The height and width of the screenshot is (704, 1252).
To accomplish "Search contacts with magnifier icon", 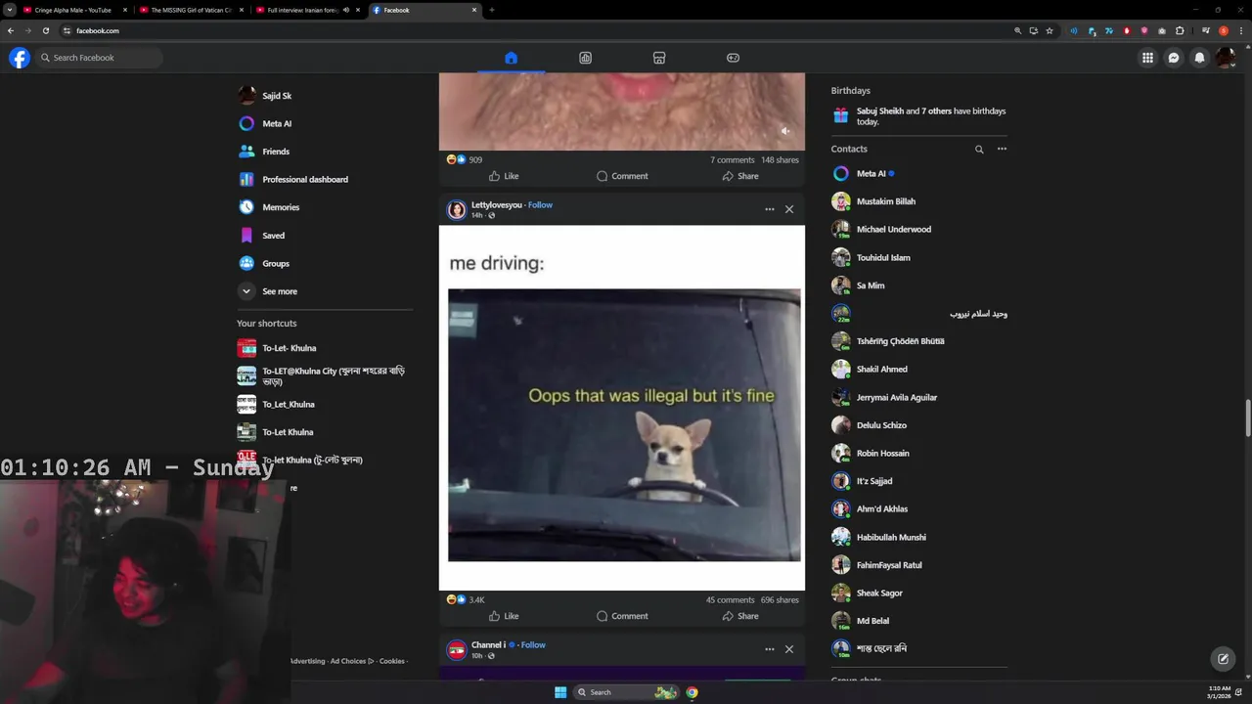I will 979,150.
